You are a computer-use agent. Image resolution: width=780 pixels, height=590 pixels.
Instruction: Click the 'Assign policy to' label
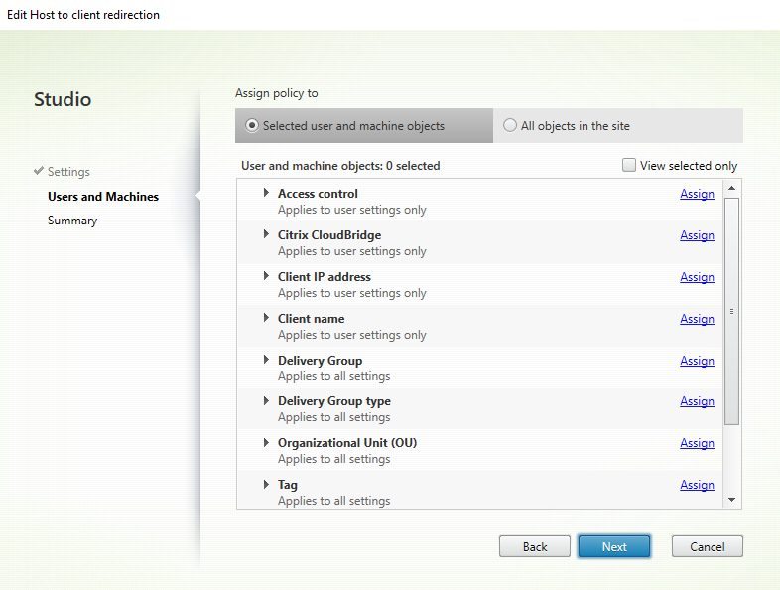coord(277,93)
